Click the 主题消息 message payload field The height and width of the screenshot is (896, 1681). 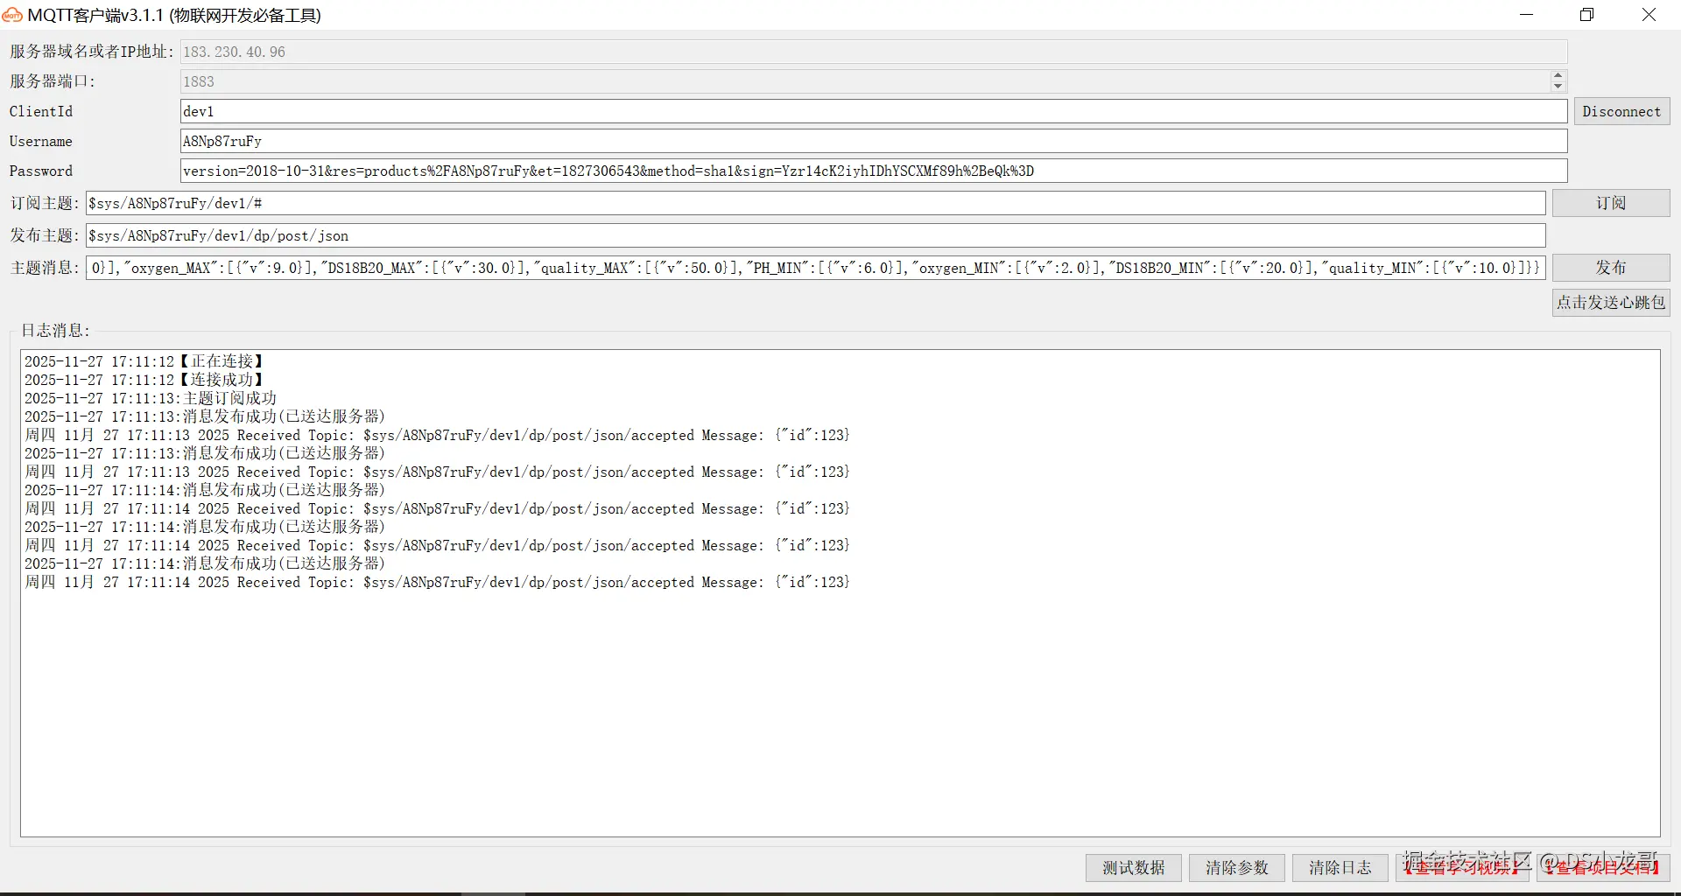(815, 268)
